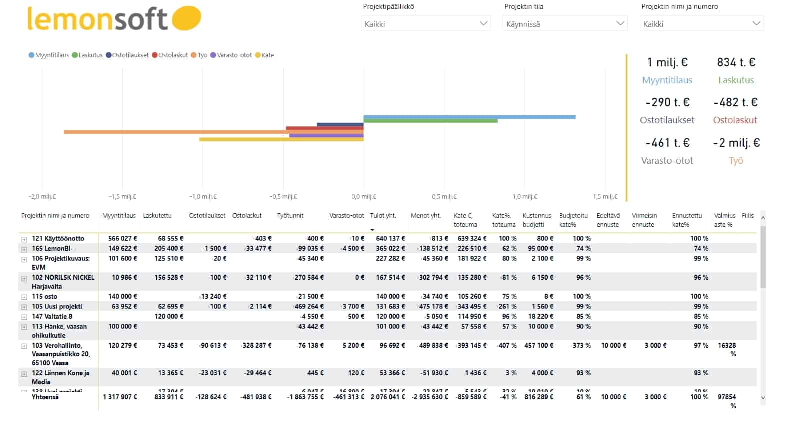Sort by the Työtunnit column header
The height and width of the screenshot is (421, 787).
[x=290, y=216]
